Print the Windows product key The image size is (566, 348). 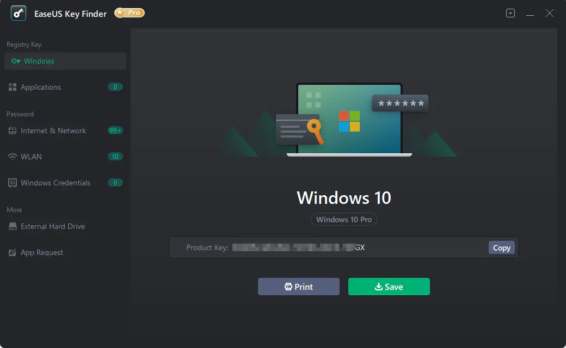coord(298,286)
